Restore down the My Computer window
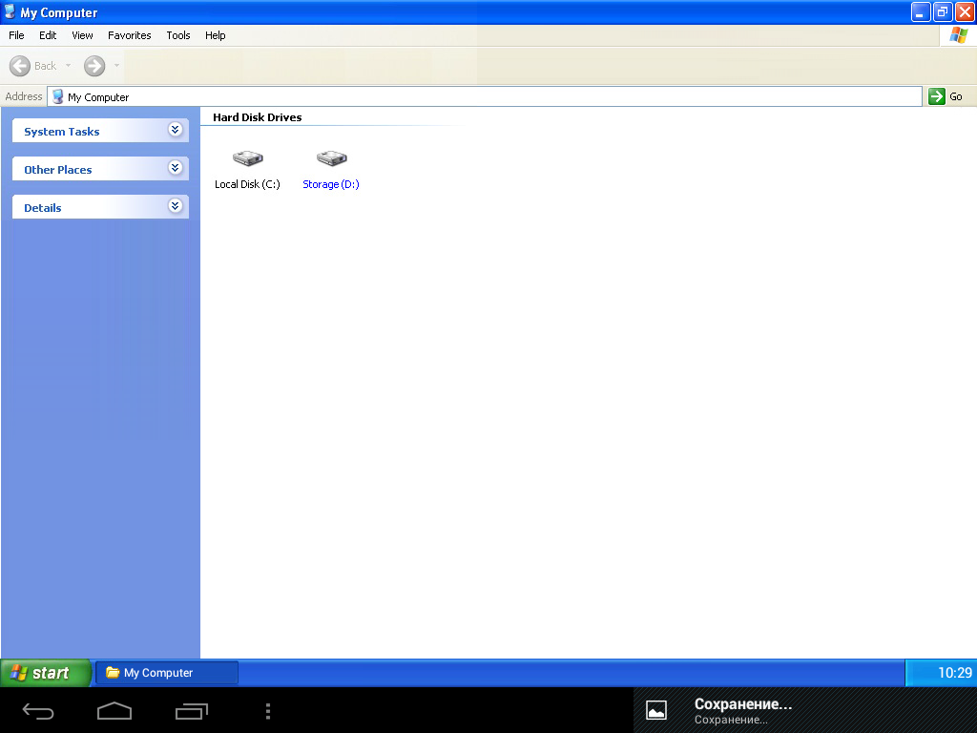977x733 pixels. (x=943, y=11)
